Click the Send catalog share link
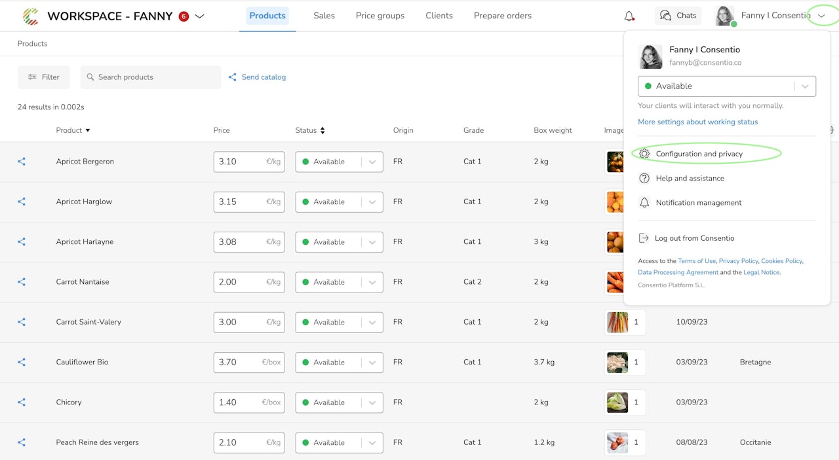This screenshot has width=839, height=460. pyautogui.click(x=257, y=77)
